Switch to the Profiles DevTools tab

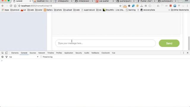(x=59, y=53)
